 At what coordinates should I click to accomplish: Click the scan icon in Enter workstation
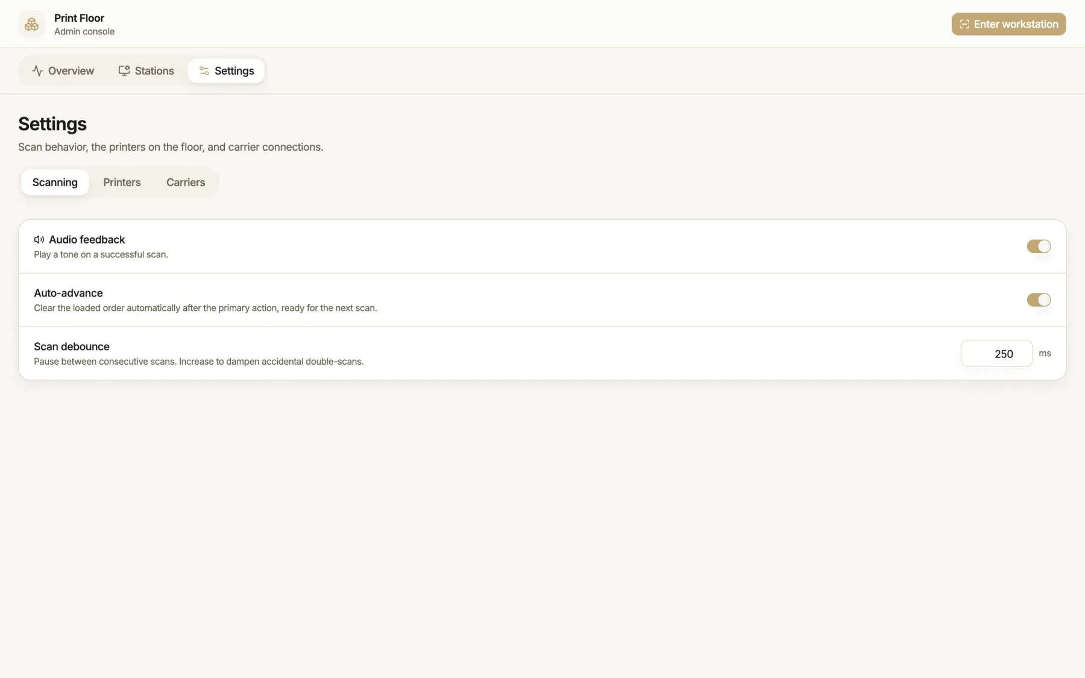964,24
